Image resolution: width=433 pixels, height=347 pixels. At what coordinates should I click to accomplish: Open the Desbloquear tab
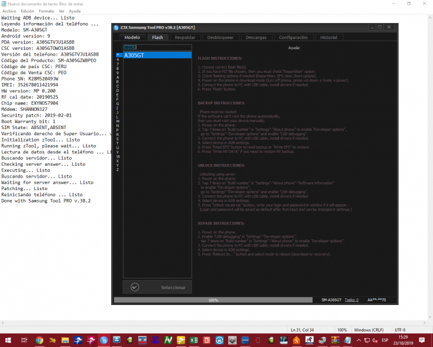[x=220, y=37]
